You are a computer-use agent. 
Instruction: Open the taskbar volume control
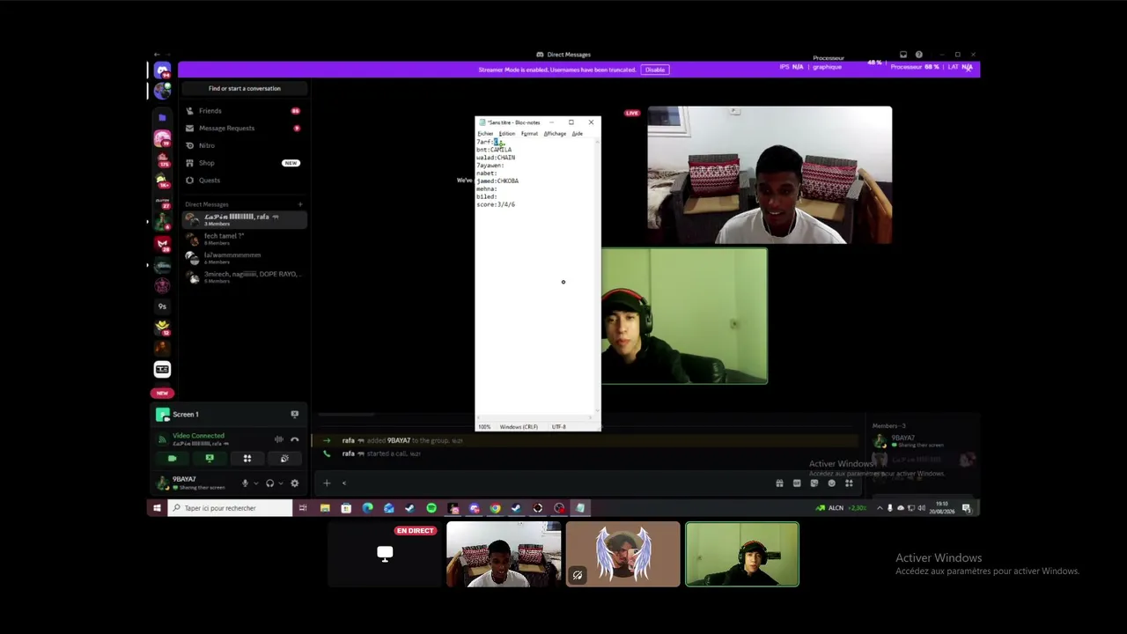click(919, 508)
